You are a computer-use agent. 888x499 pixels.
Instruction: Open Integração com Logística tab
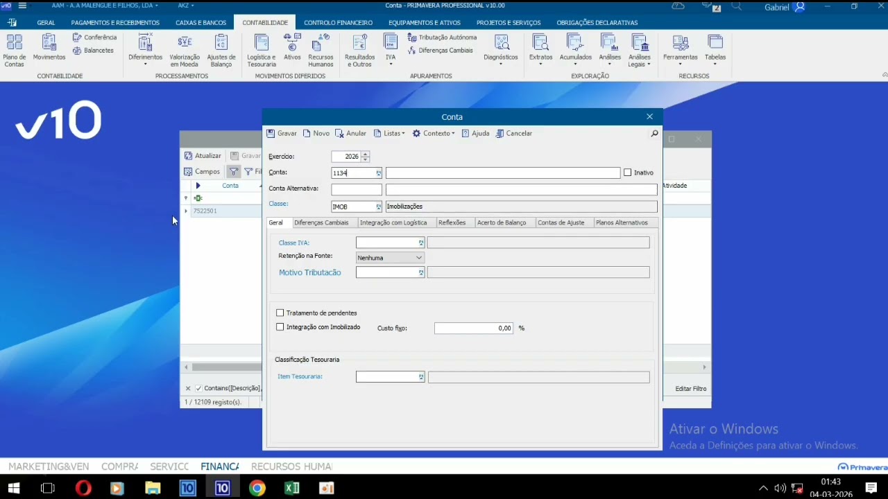tap(393, 222)
